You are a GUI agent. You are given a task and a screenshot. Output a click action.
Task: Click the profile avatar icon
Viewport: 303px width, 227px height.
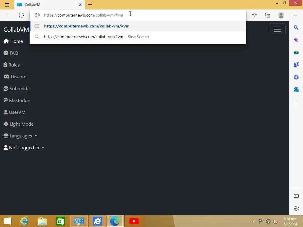point(281,15)
